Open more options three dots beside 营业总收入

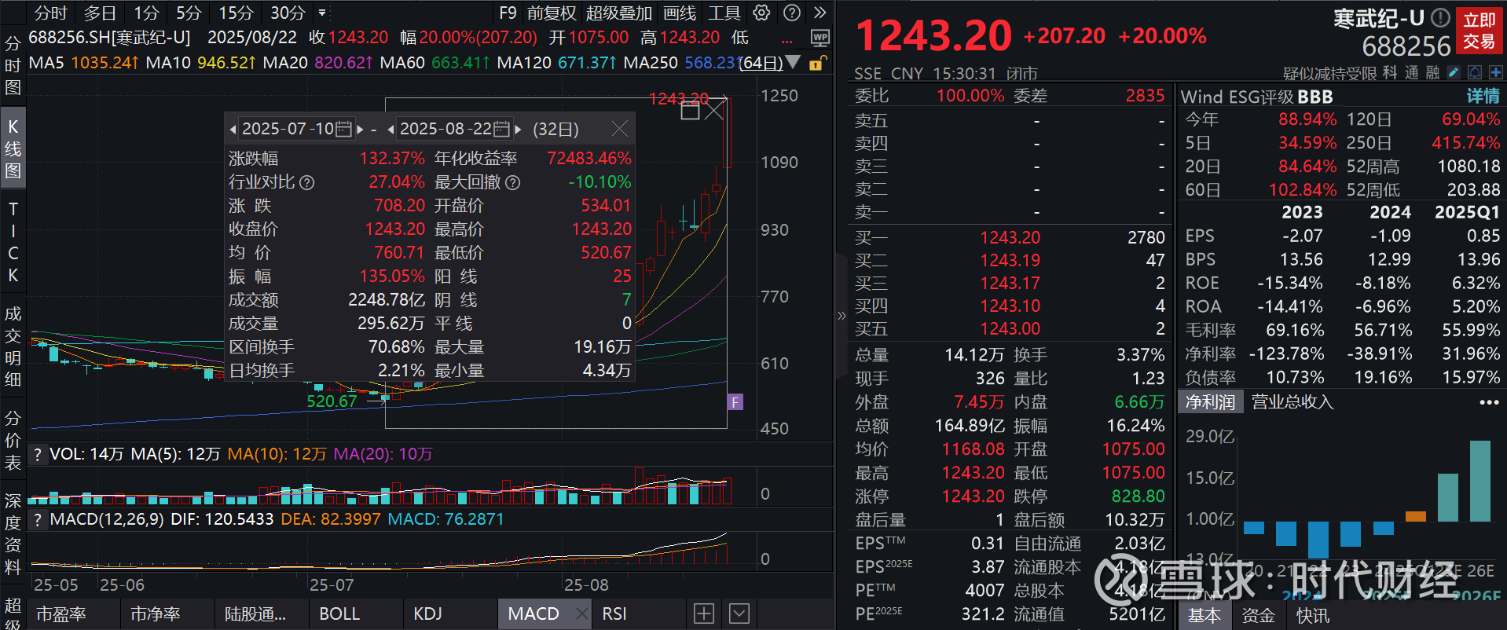coord(1489,402)
